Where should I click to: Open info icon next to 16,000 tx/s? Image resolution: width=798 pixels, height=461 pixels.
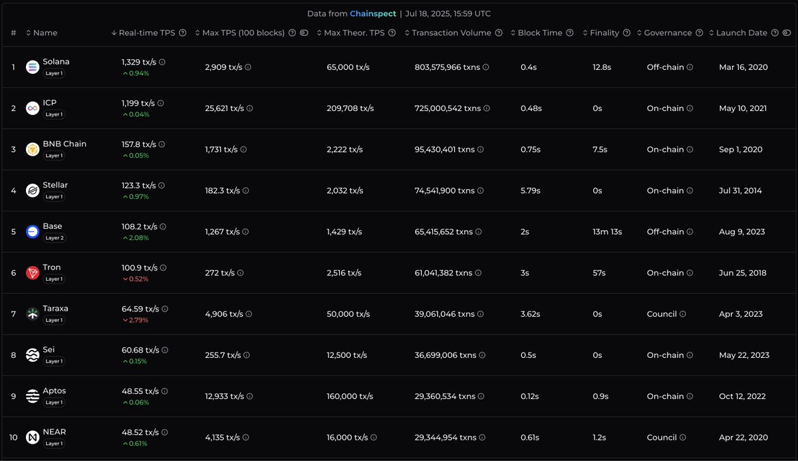(374, 438)
